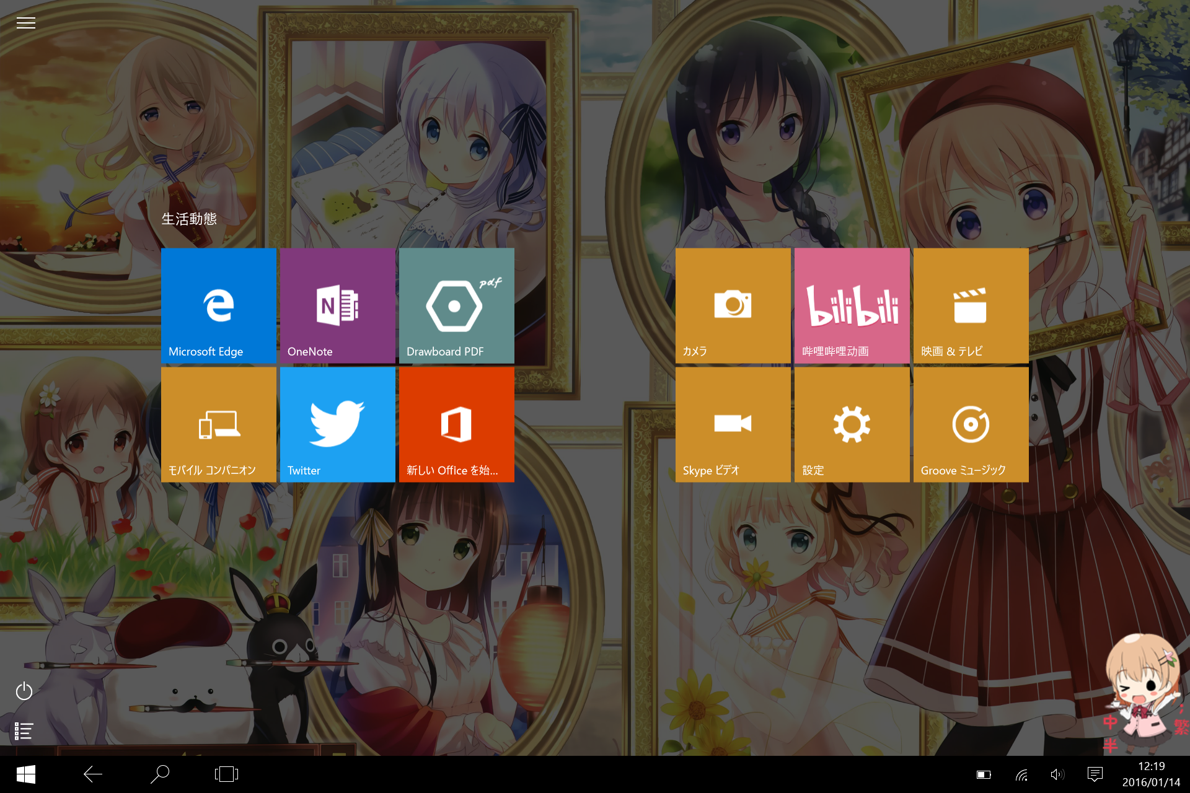Check the battery status icon

[984, 774]
